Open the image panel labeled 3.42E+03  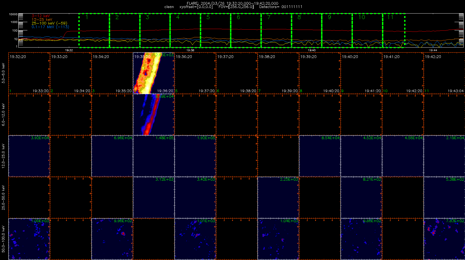[195, 197]
